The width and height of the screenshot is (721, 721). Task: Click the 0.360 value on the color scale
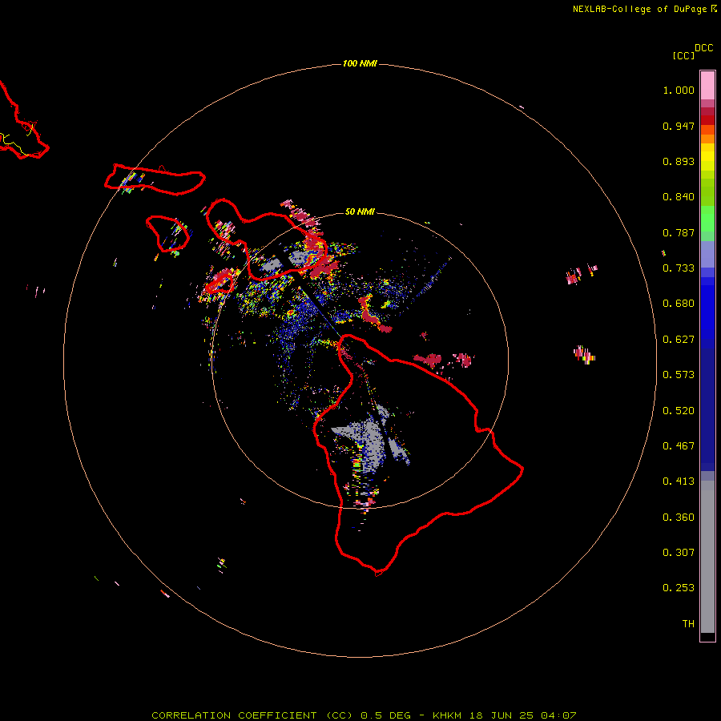[x=679, y=518]
